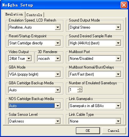Decrease Number of Emulated Gameboys
Viewport: 129px width, 137px height.
(x=80, y=91)
